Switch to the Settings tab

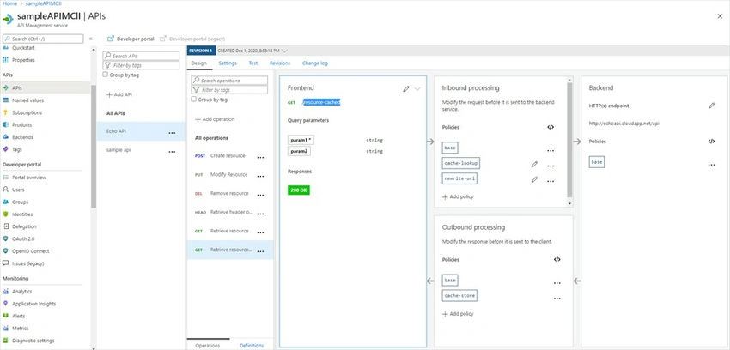[x=228, y=63]
